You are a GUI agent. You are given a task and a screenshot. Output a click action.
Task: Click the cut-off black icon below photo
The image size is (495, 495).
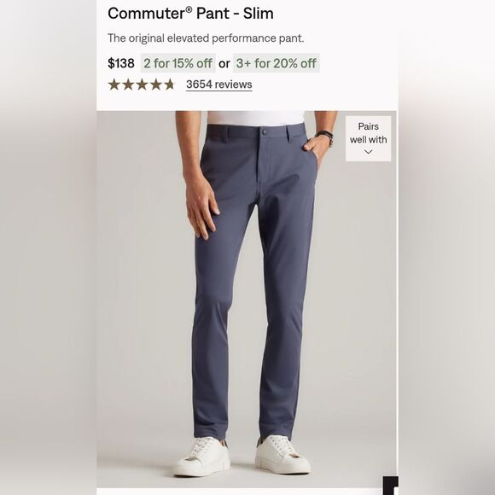coord(391,486)
